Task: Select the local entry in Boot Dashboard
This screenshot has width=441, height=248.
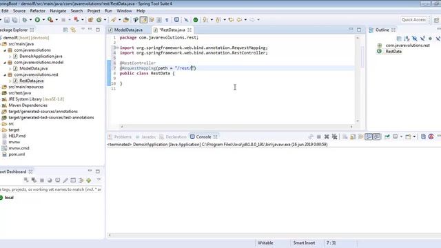Action: pos(9,198)
